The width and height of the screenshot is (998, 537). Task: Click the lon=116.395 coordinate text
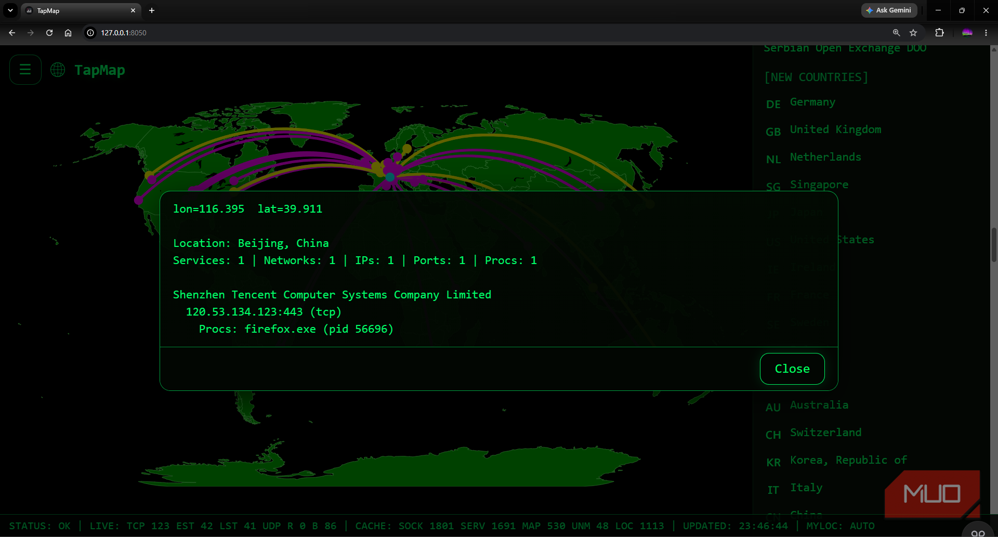click(x=208, y=209)
